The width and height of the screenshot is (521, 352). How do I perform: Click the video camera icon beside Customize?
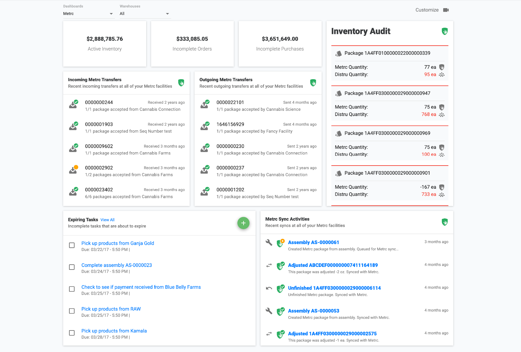point(446,10)
